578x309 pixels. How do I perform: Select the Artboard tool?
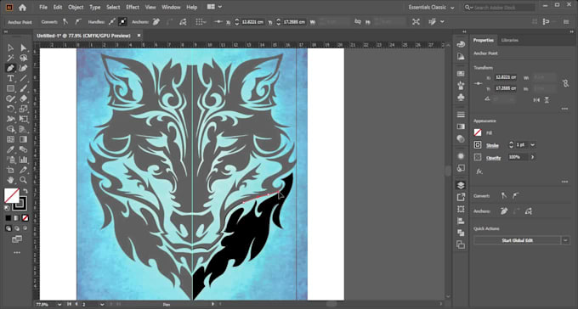click(x=10, y=170)
